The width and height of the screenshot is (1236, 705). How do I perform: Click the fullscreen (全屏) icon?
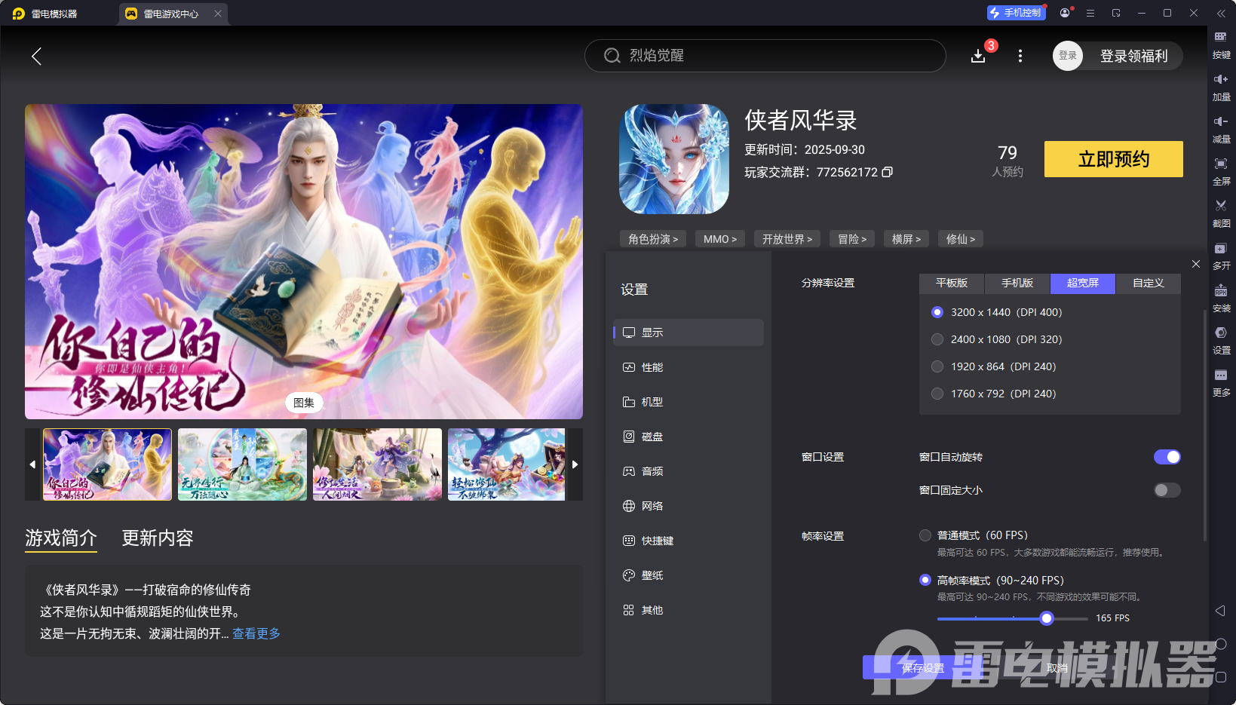pos(1221,164)
